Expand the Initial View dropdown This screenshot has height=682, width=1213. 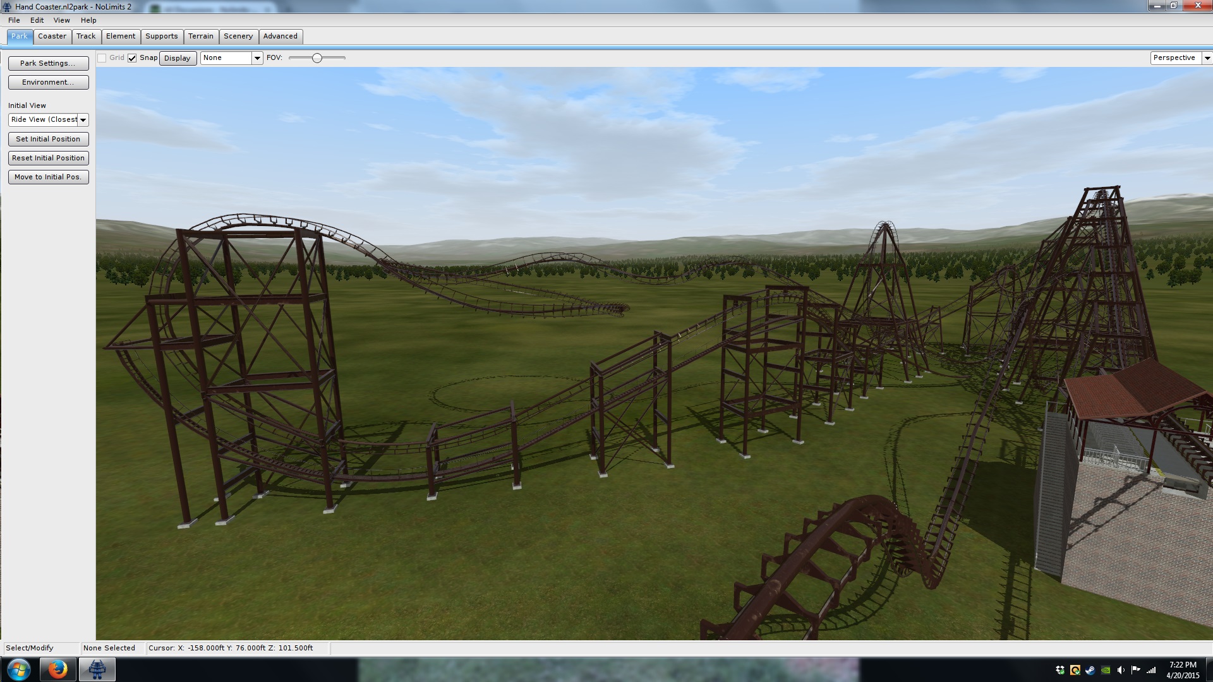pos(83,120)
